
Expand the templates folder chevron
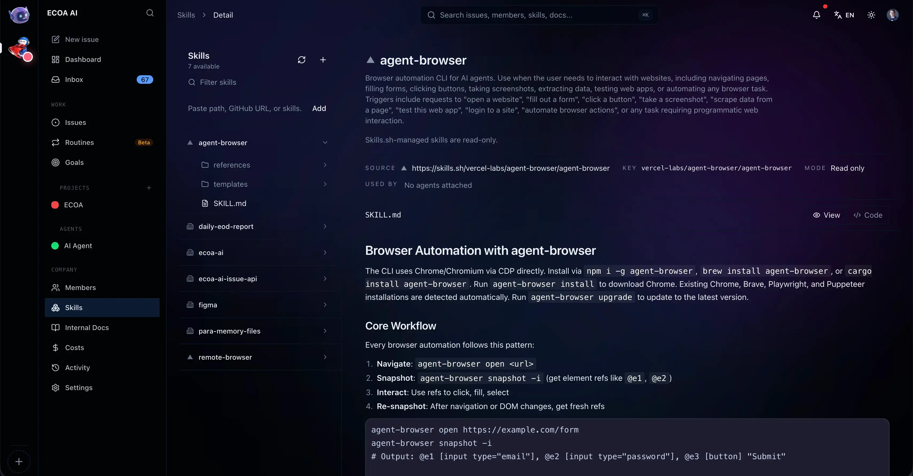pyautogui.click(x=325, y=184)
